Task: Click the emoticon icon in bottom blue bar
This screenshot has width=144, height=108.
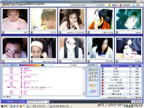Action: pos(16,102)
